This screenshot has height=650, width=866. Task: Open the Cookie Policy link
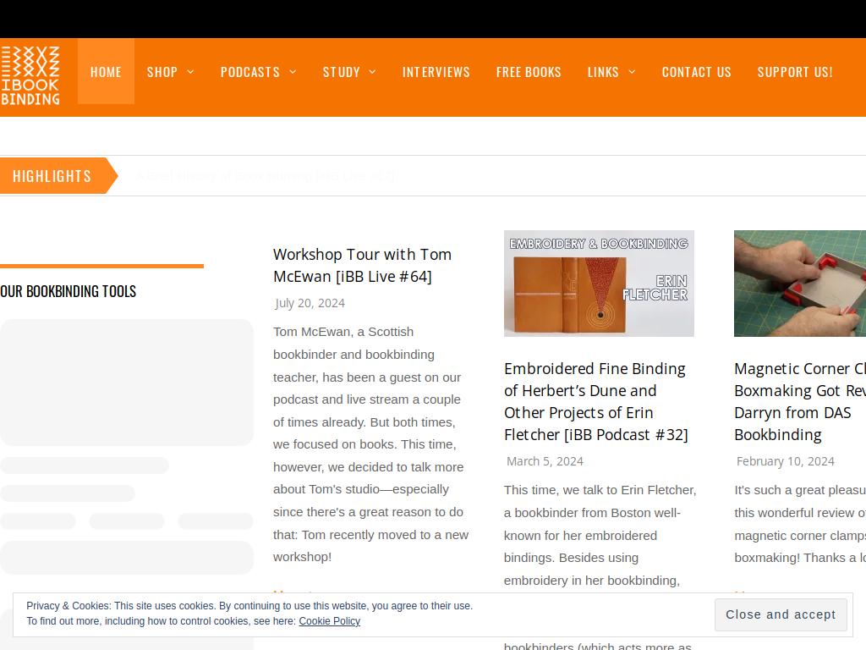(330, 620)
